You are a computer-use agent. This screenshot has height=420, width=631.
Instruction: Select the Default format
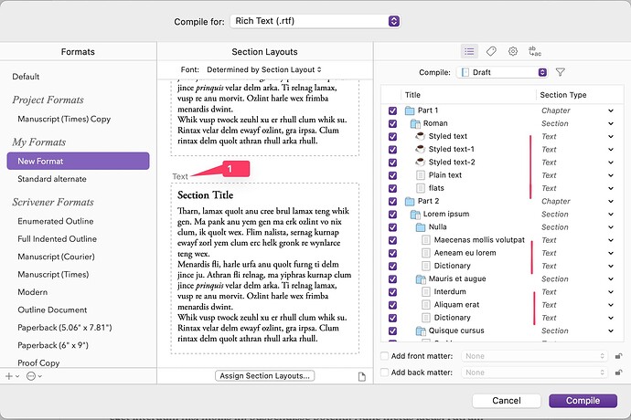coord(26,77)
